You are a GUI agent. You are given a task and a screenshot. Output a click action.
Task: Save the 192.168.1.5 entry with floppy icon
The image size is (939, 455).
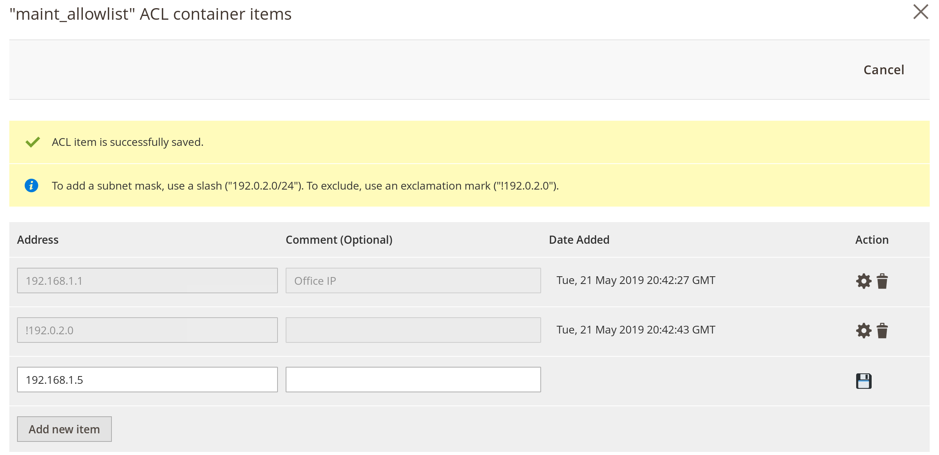click(x=864, y=381)
